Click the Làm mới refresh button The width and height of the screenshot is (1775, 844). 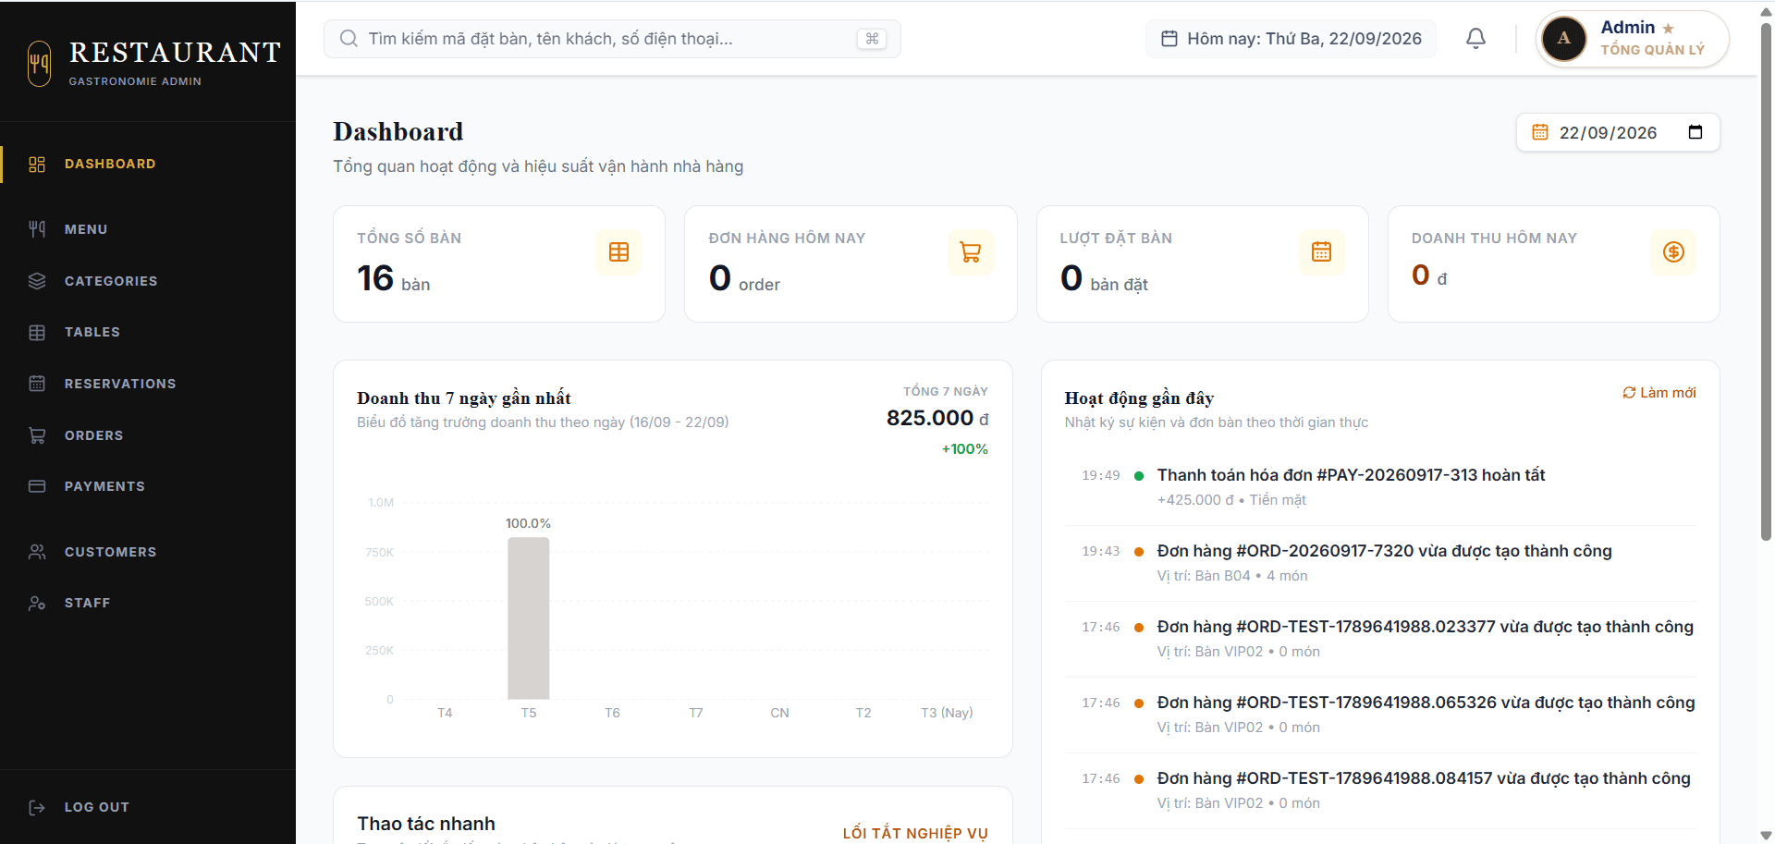tap(1659, 393)
